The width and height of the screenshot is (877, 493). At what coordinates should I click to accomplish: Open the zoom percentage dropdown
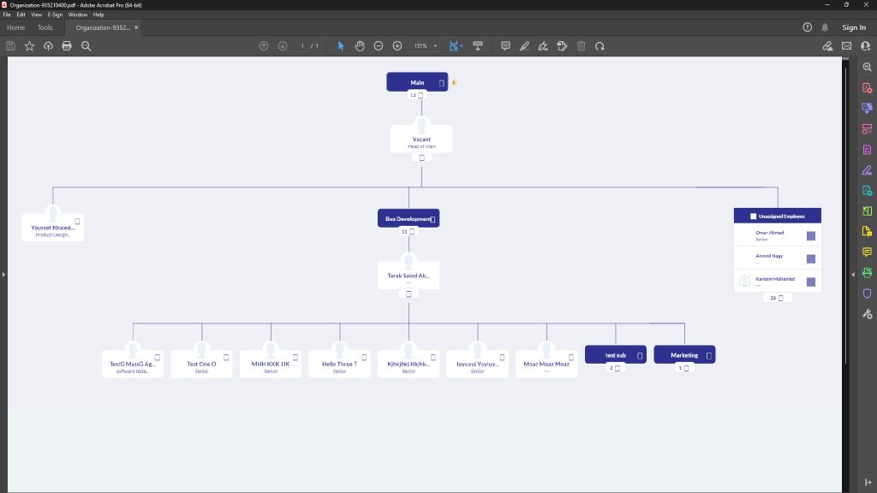point(435,46)
